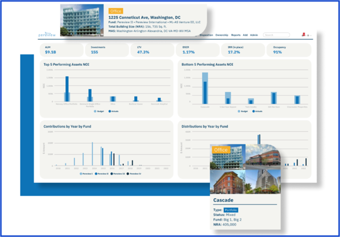This screenshot has width=340, height=237.
Task: Click the Fund: Big 1, Big 2 line
Action: (x=227, y=220)
